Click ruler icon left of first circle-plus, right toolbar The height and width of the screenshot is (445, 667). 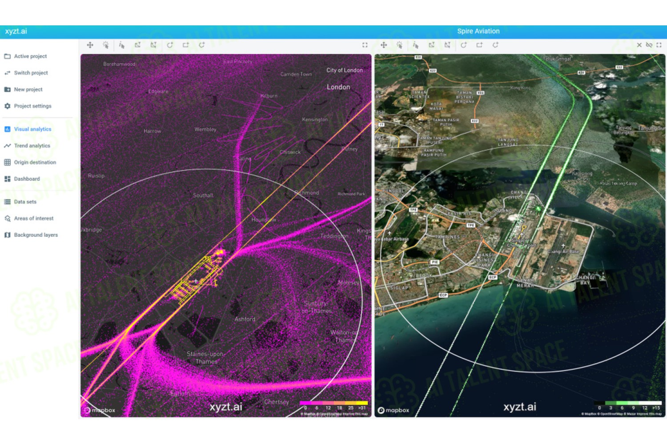click(x=447, y=45)
